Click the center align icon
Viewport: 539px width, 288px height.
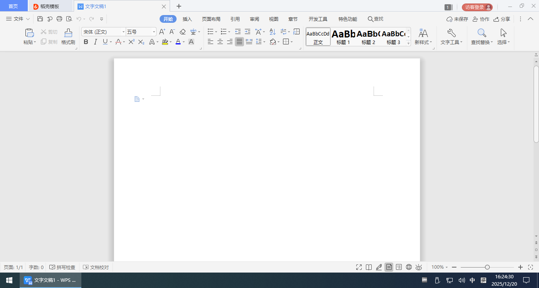(220, 42)
